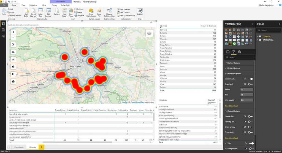282x153 pixels.
Task: Insert a Text box from ribbon
Action: pyautogui.click(x=79, y=9)
